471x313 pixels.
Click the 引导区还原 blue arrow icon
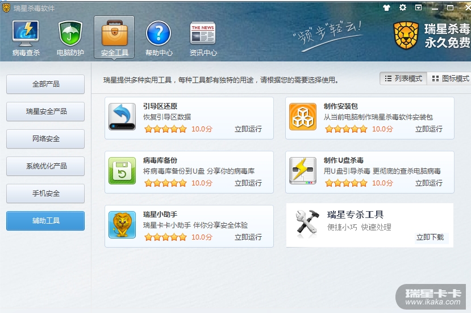(x=122, y=117)
